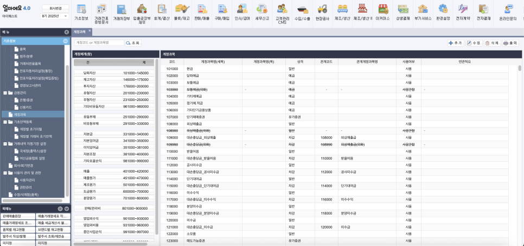Collapse the 사용자 관리 및 권한 folder
This screenshot has height=246, width=524.
pyautogui.click(x=5, y=173)
